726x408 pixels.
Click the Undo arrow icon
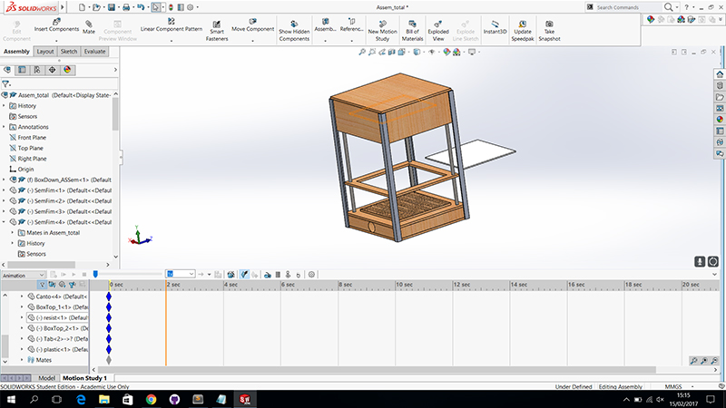[141, 7]
